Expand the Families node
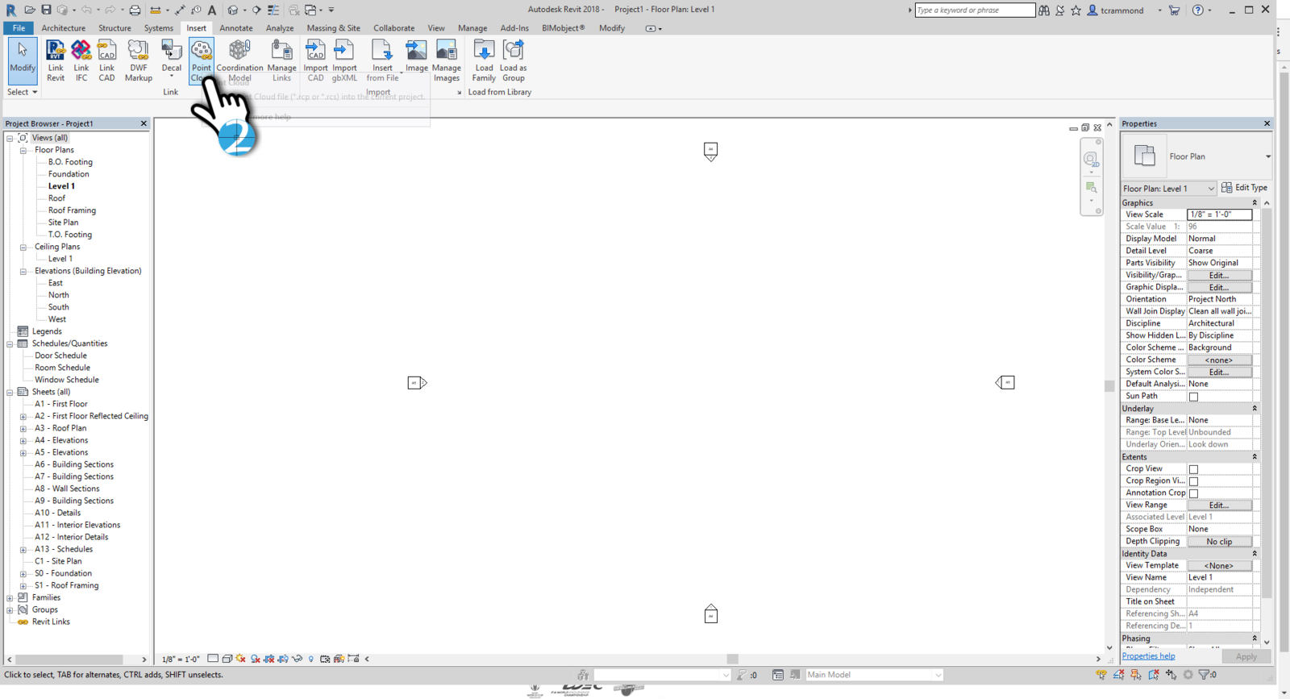The height and width of the screenshot is (699, 1290). pyautogui.click(x=10, y=597)
